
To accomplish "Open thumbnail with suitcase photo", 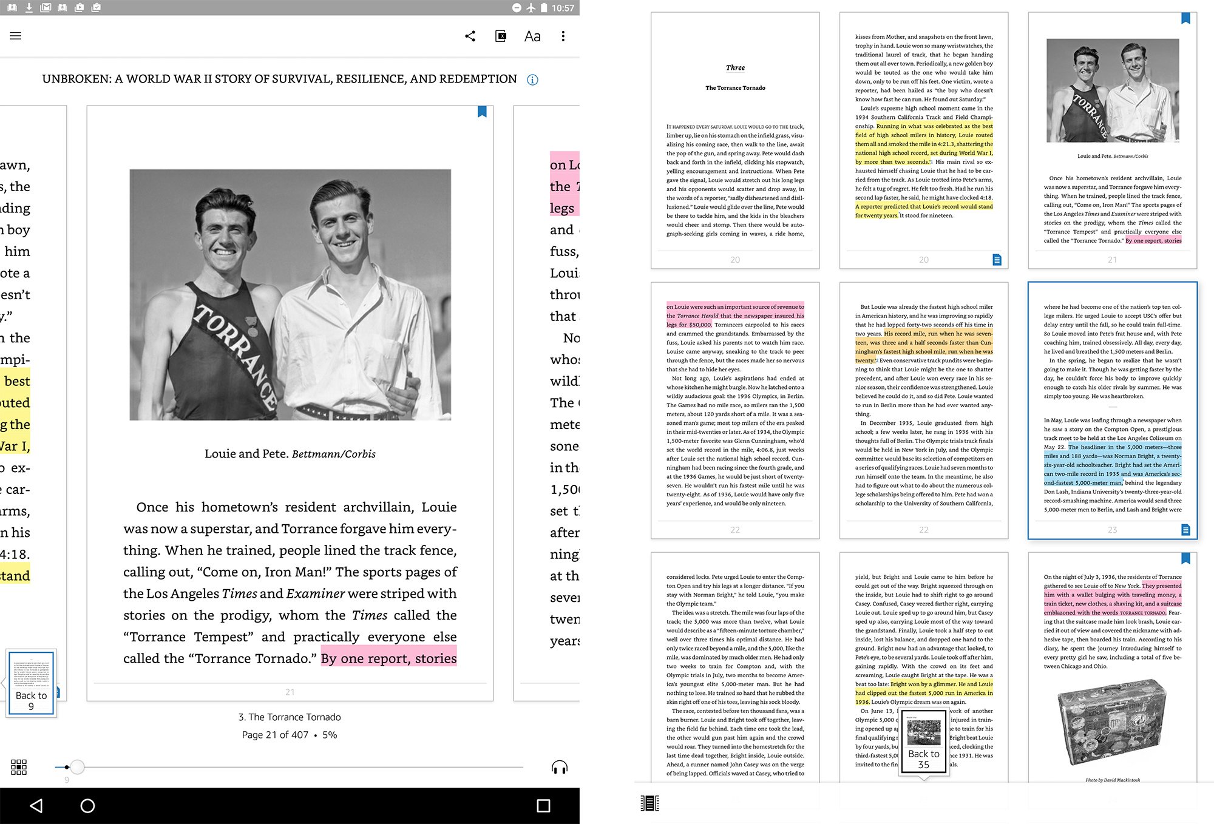I will [x=1112, y=667].
